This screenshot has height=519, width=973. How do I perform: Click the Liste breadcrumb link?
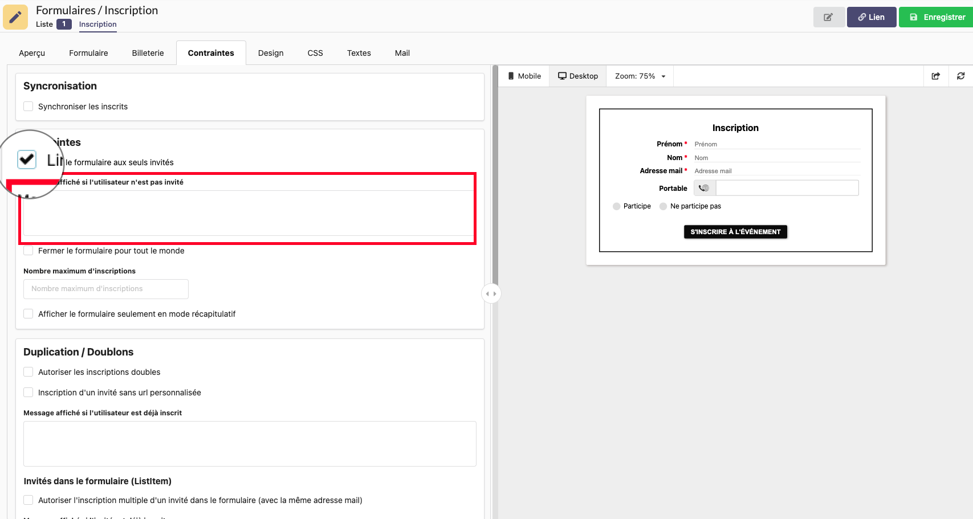coord(44,24)
